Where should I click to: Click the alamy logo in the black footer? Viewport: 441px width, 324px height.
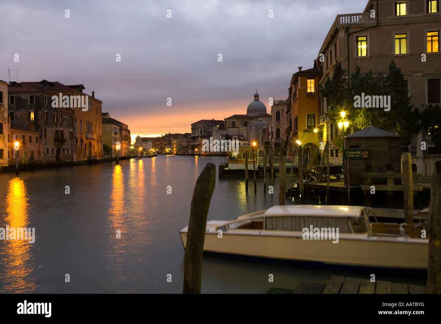coord(34,309)
